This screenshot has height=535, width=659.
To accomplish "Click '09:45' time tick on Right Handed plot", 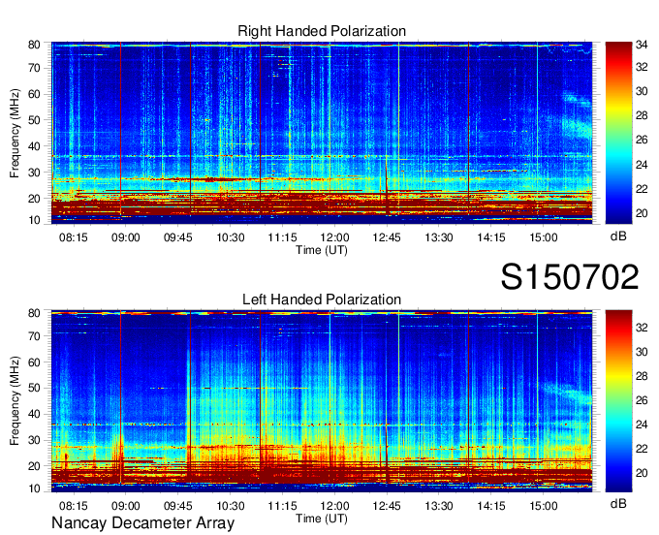I will (x=177, y=237).
